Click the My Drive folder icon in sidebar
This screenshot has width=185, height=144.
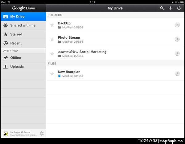click(x=6, y=17)
